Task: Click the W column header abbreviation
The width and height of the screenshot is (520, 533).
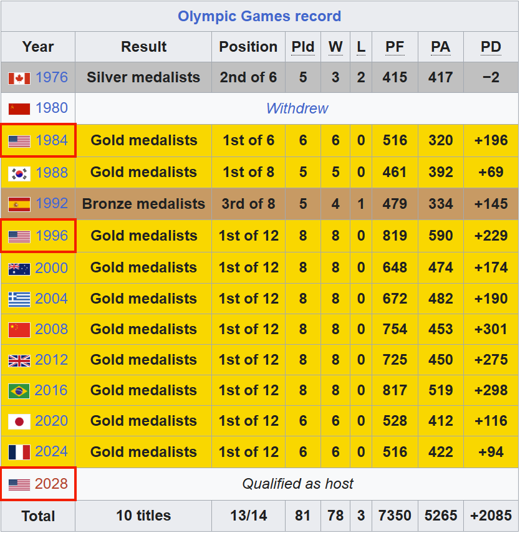Action: (x=335, y=47)
